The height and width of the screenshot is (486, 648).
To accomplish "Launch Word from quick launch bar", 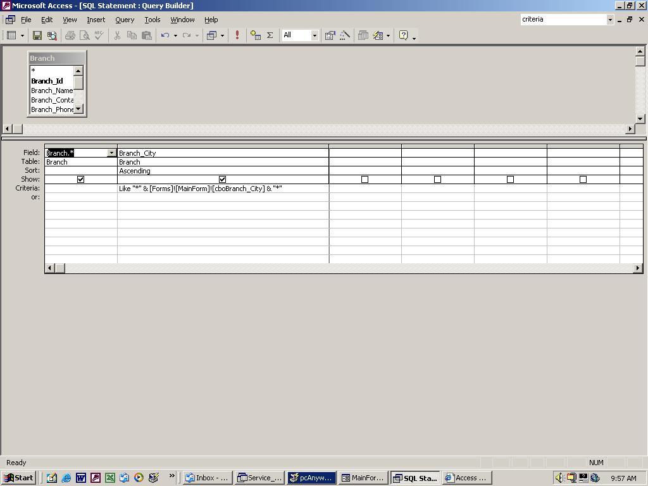I will point(80,478).
